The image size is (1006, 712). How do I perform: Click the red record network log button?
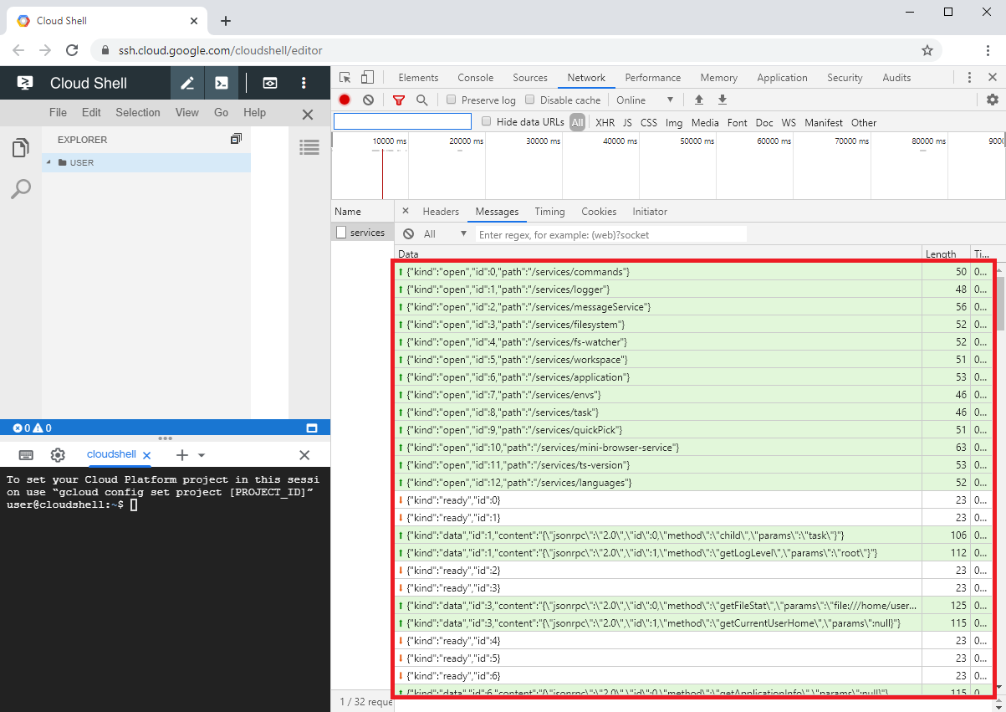point(345,100)
